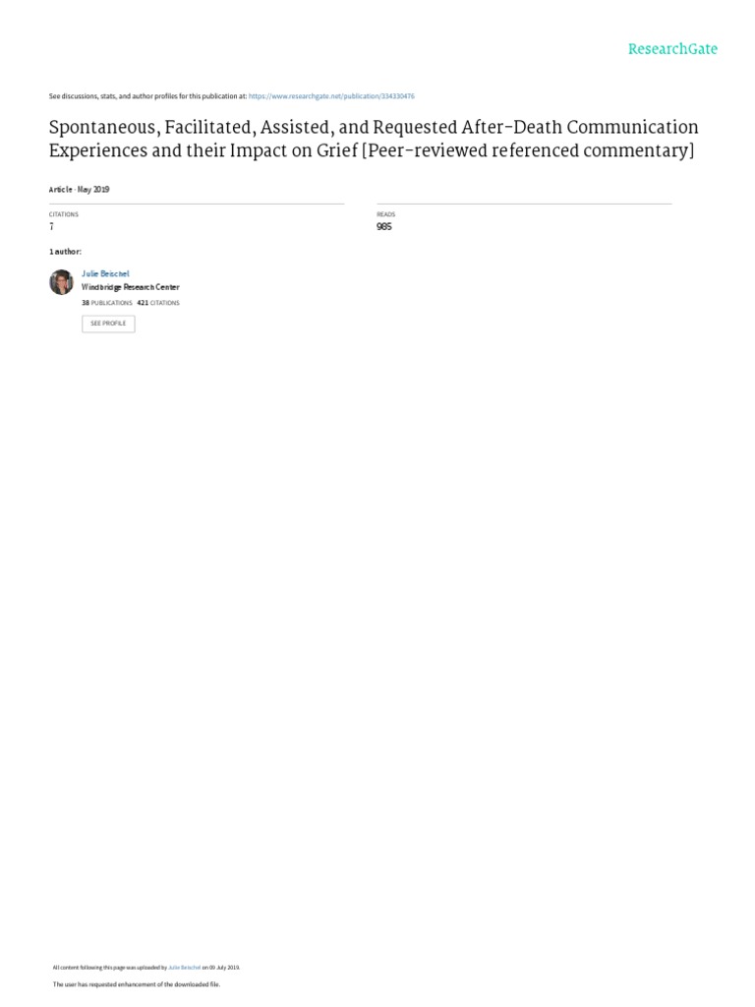Click the '1 author:' section label
Screen dimensions: 755x1007
pyautogui.click(x=66, y=252)
